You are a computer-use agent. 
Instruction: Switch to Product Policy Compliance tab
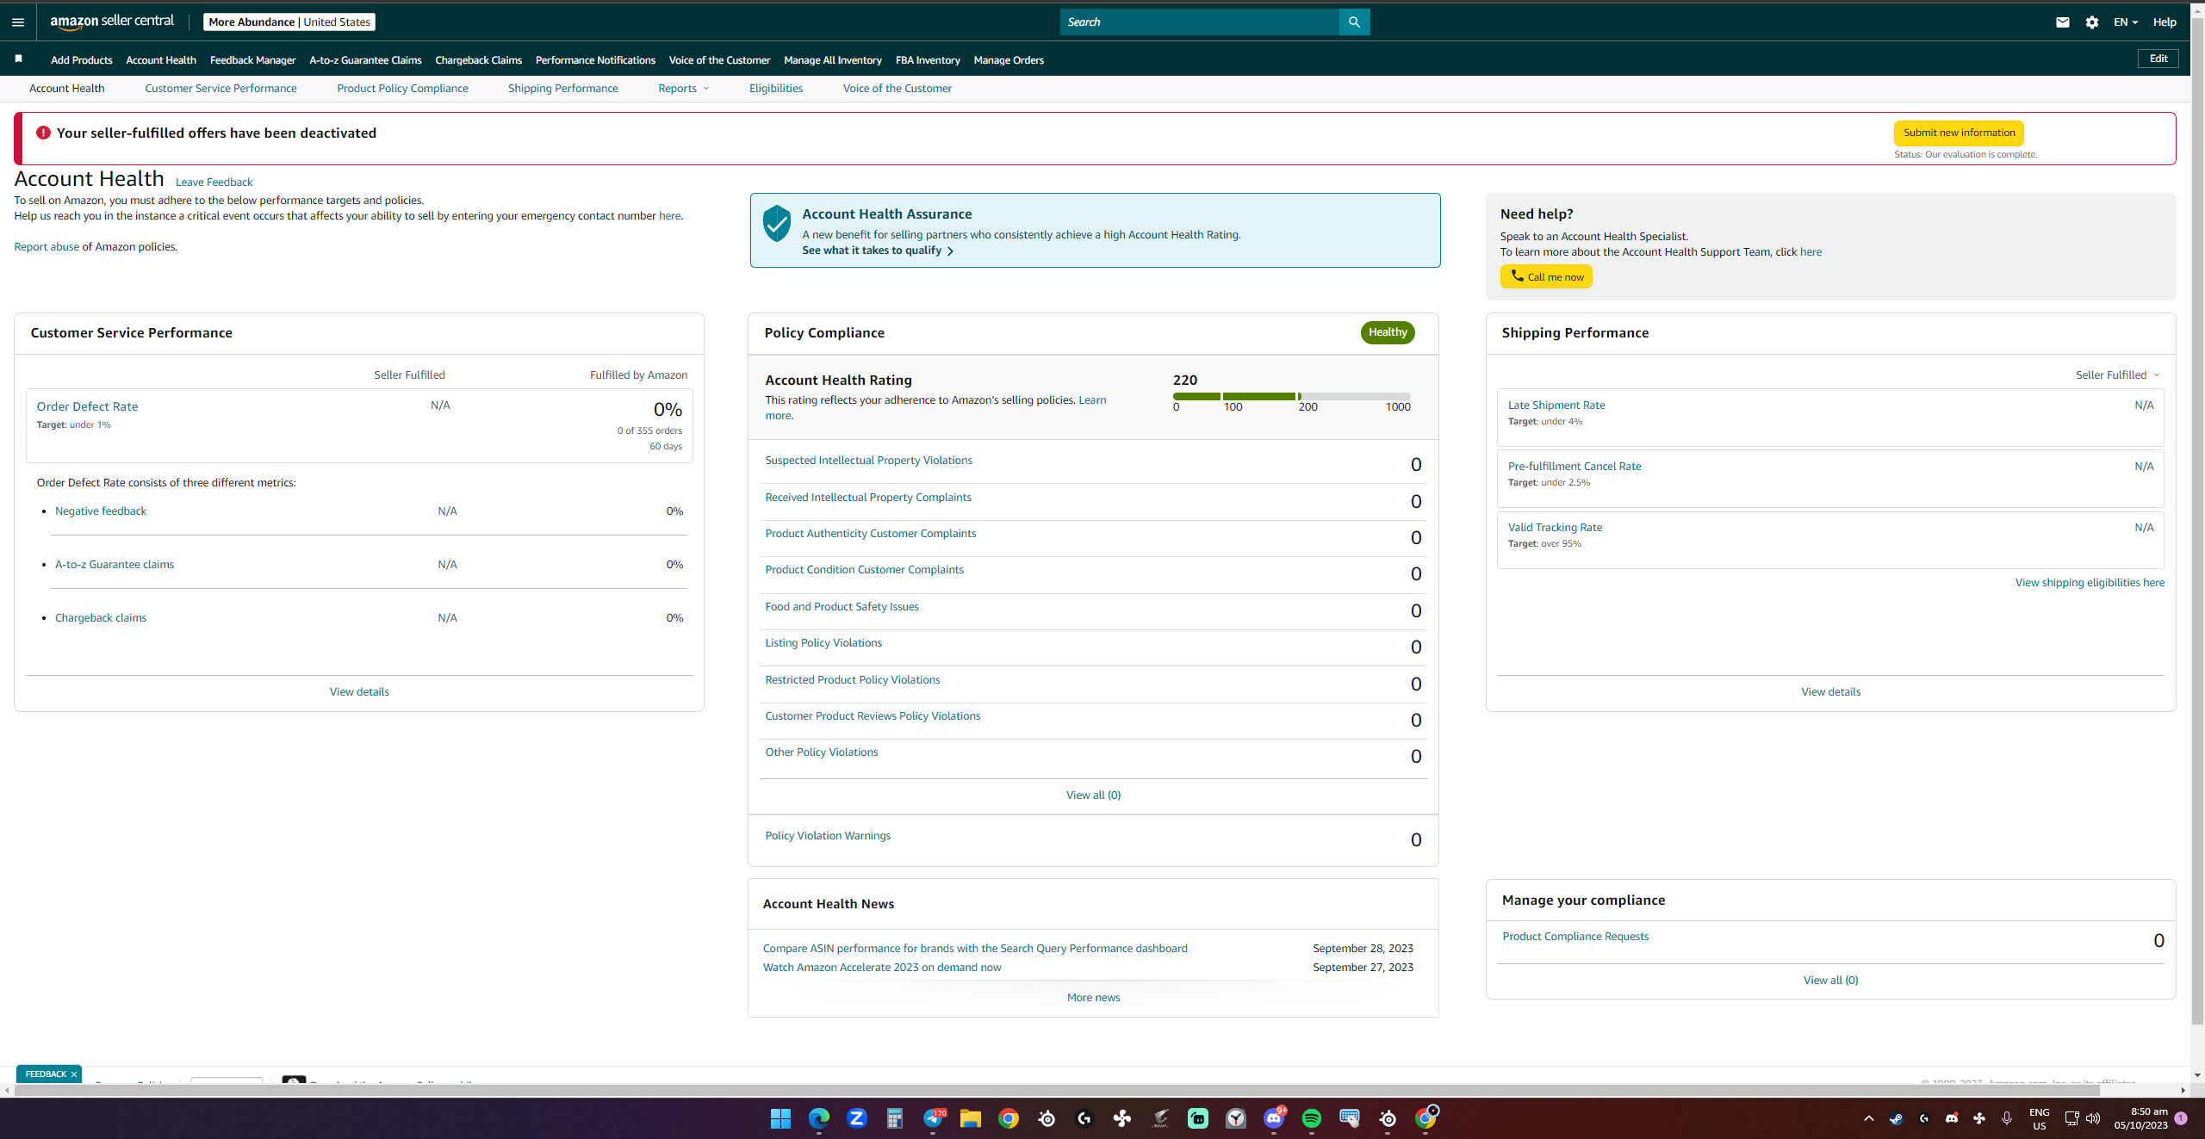click(x=402, y=89)
